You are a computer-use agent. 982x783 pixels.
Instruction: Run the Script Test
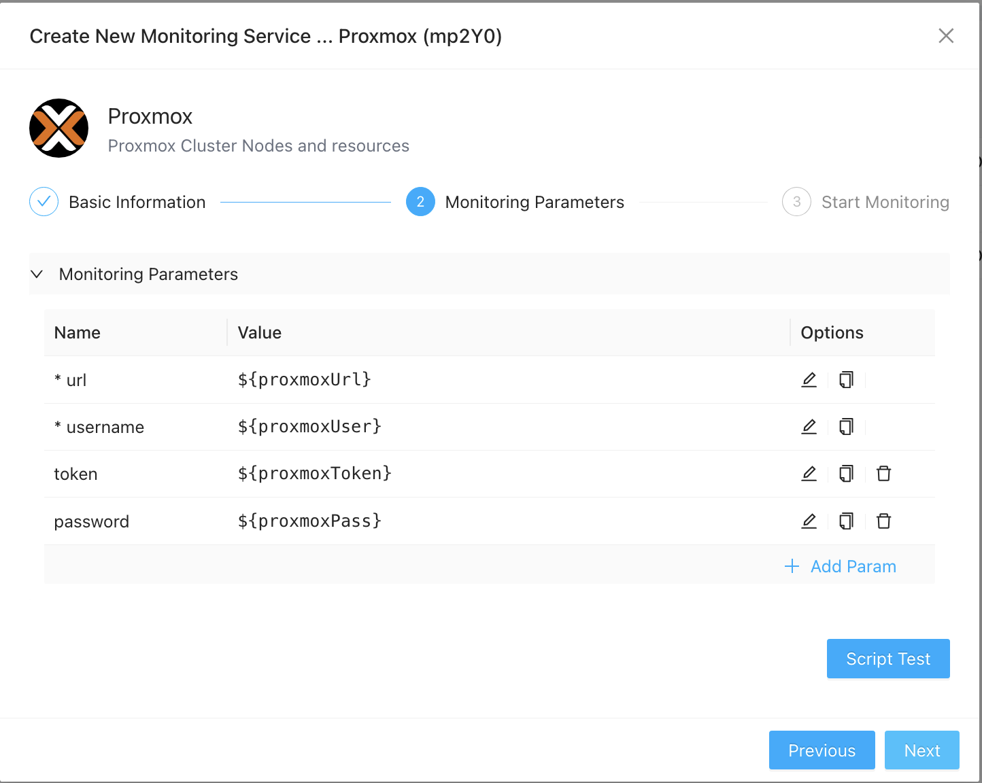887,659
